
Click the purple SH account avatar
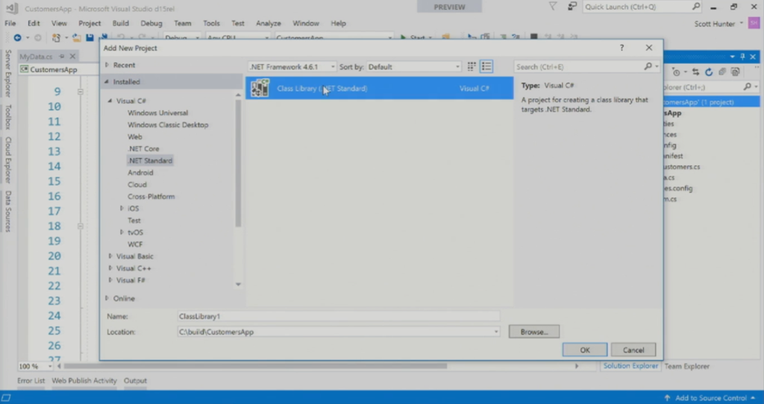tap(754, 23)
